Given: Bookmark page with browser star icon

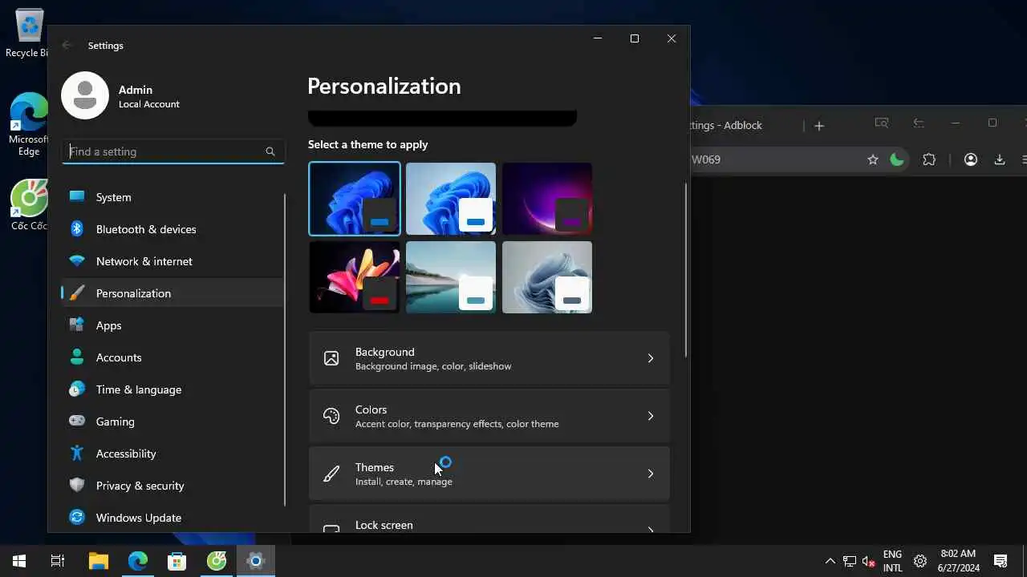Looking at the screenshot, I should (x=873, y=159).
